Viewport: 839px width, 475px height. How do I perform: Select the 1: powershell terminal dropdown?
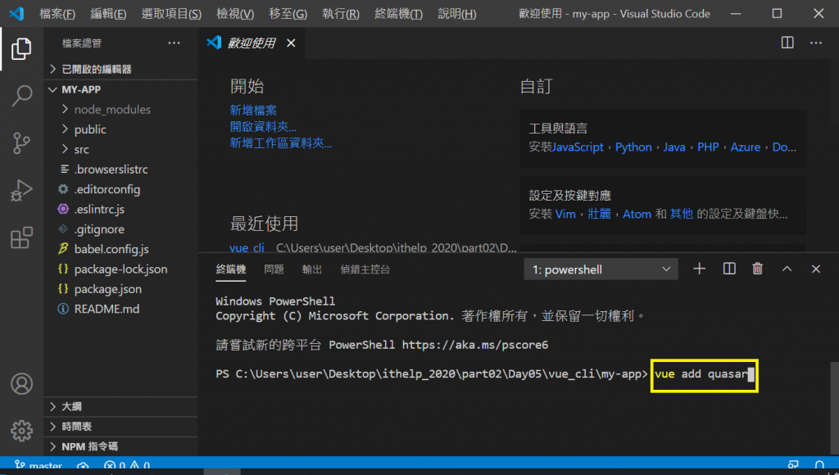[601, 269]
